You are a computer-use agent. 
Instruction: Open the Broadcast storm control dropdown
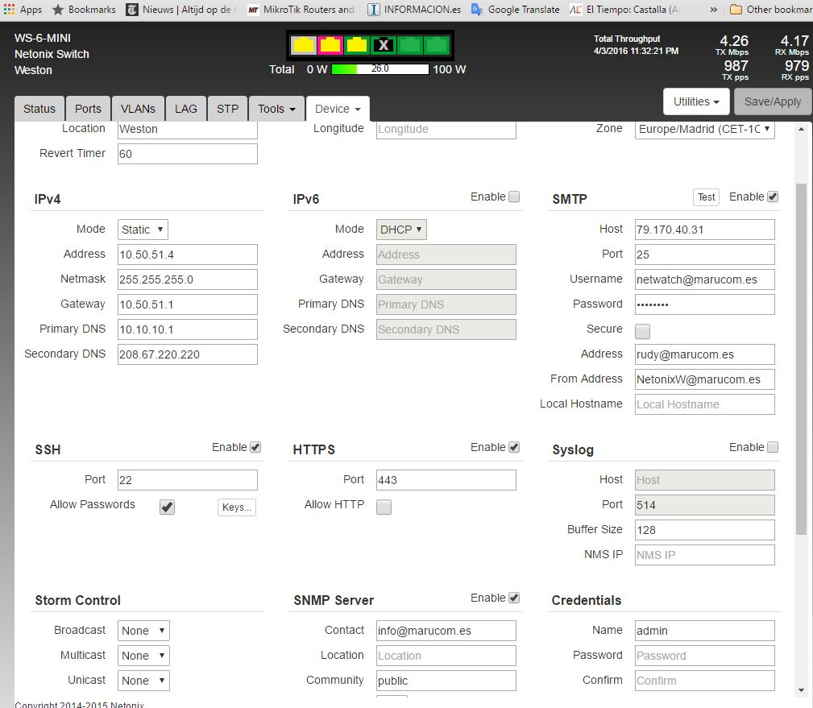coord(143,631)
